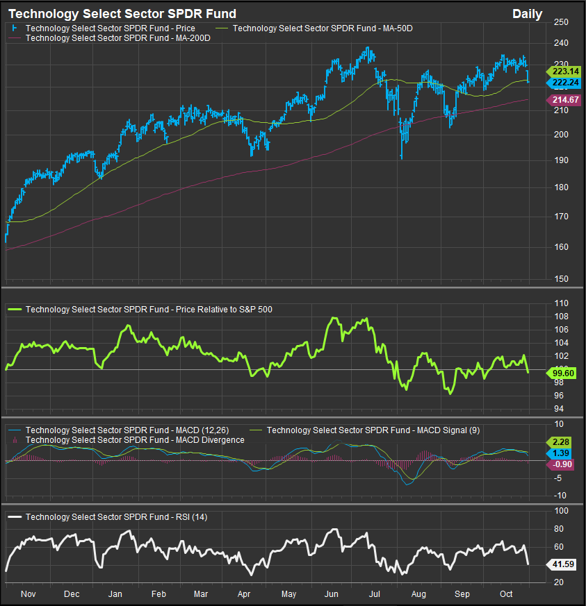Click the 'Oct' month label on x-axis
The image size is (586, 606).
[x=506, y=594]
